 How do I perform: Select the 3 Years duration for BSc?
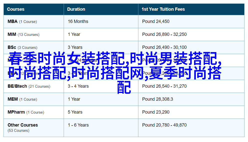click(x=75, y=47)
